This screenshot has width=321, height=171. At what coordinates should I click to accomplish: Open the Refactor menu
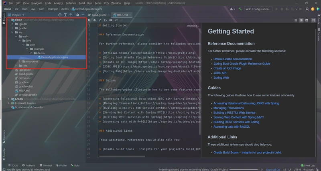click(x=71, y=3)
